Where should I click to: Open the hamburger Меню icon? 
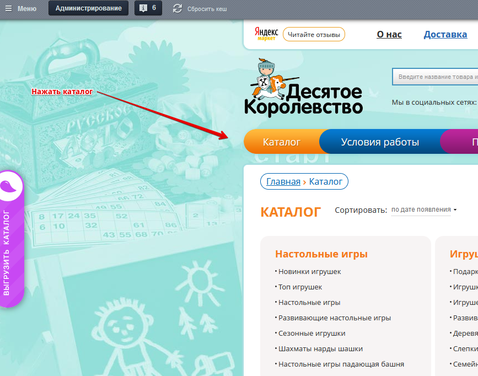pos(8,8)
